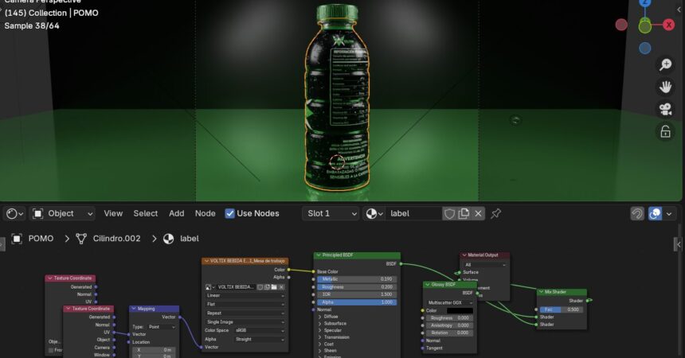
Task: Toggle the camera-to-view lock icon
Action: [665, 131]
